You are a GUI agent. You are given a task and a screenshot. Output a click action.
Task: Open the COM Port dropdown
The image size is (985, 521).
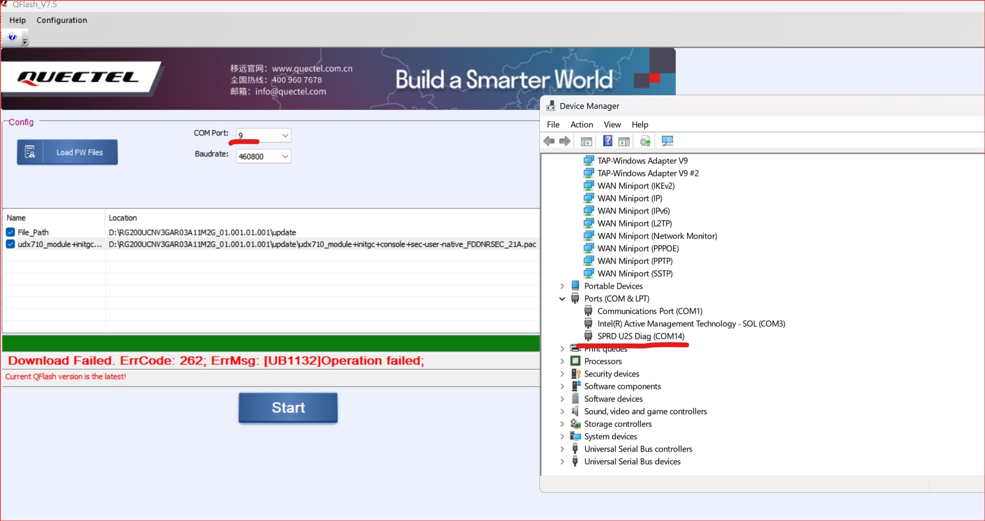coord(285,136)
